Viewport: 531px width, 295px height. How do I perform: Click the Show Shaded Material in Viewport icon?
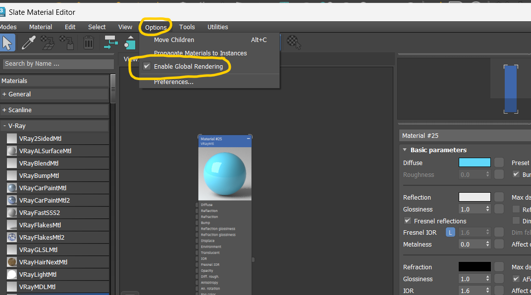[x=130, y=42]
